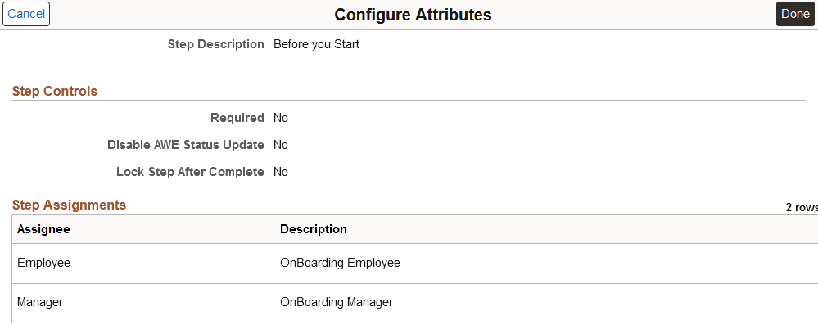818x334 pixels.
Task: Click the OnBoarding Employee description cell
Action: pyautogui.click(x=340, y=263)
